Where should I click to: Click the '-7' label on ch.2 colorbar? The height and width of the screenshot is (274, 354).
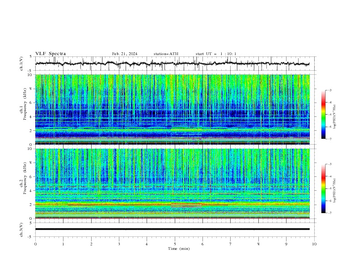(329, 213)
